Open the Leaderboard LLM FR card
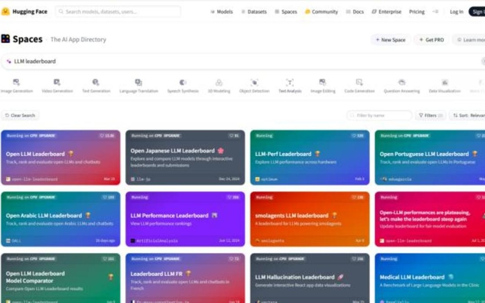Image resolution: width=485 pixels, height=303 pixels. tap(185, 278)
